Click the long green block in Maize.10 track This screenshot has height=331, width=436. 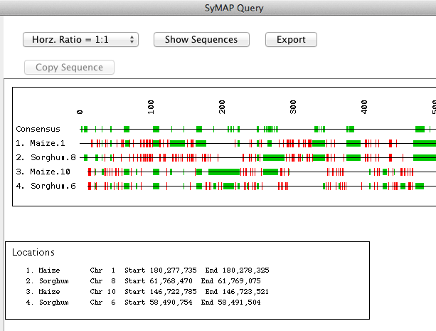(224, 172)
